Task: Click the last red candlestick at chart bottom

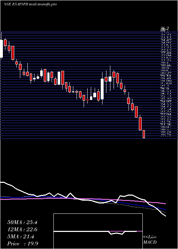Action: [144, 134]
